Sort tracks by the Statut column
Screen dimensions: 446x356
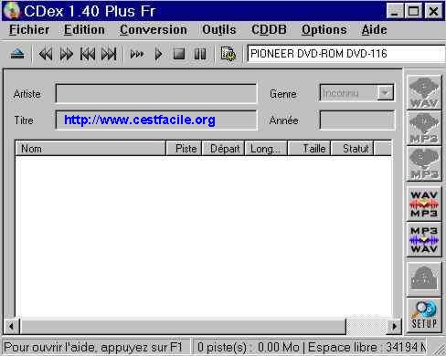coord(352,149)
